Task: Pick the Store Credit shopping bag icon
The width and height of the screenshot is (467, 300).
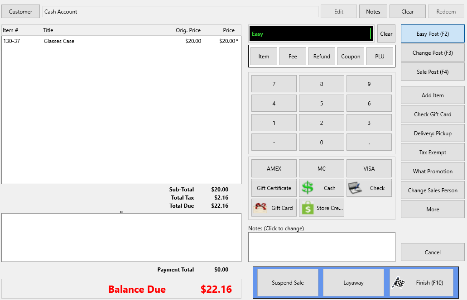Action: (308, 208)
